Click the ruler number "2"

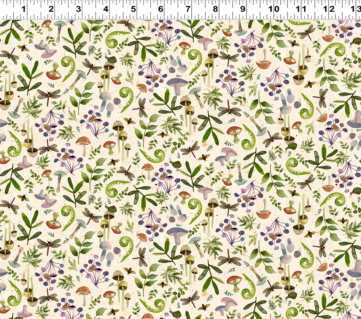pos(51,9)
